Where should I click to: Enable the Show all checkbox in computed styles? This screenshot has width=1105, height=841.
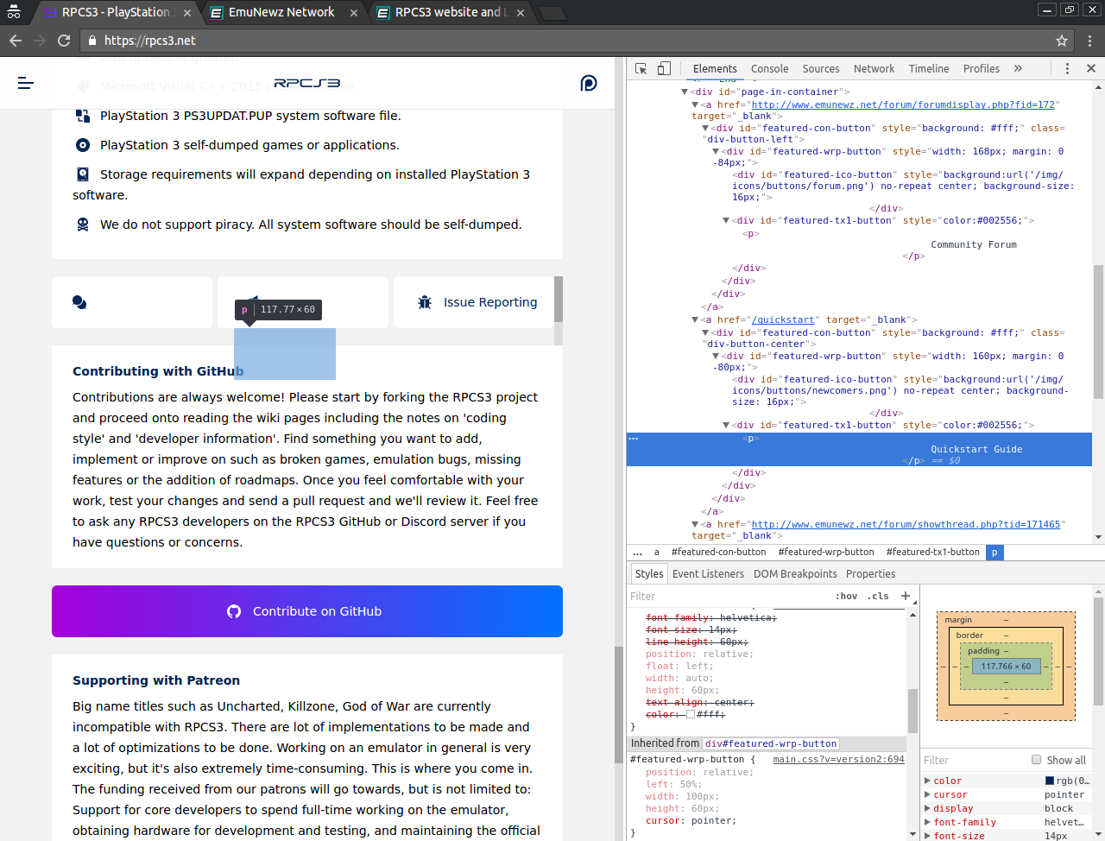tap(1036, 760)
